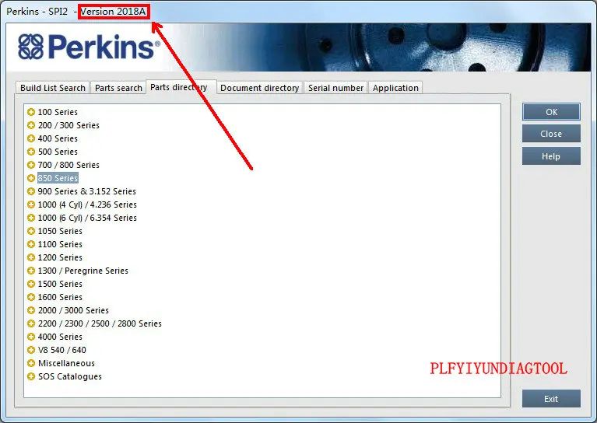Confirm with the OK button
Viewport: 597px width, 423px height.
[551, 112]
